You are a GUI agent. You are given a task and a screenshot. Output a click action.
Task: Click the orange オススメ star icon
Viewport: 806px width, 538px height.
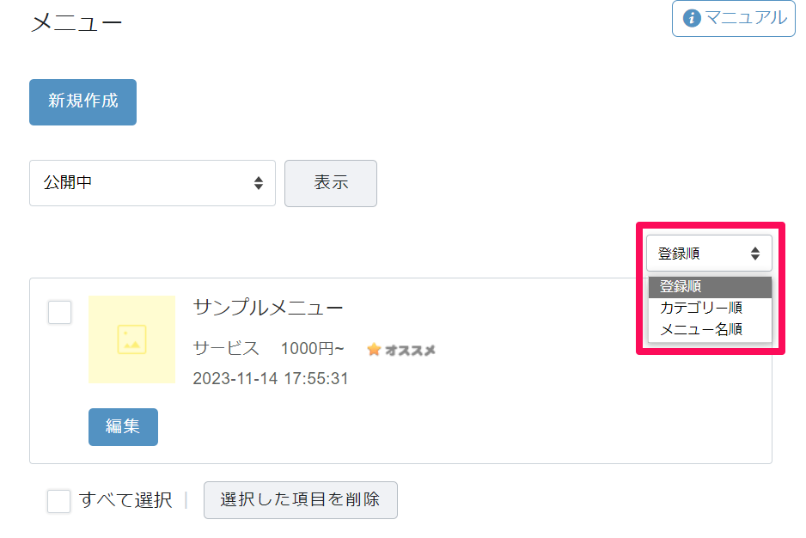click(375, 350)
